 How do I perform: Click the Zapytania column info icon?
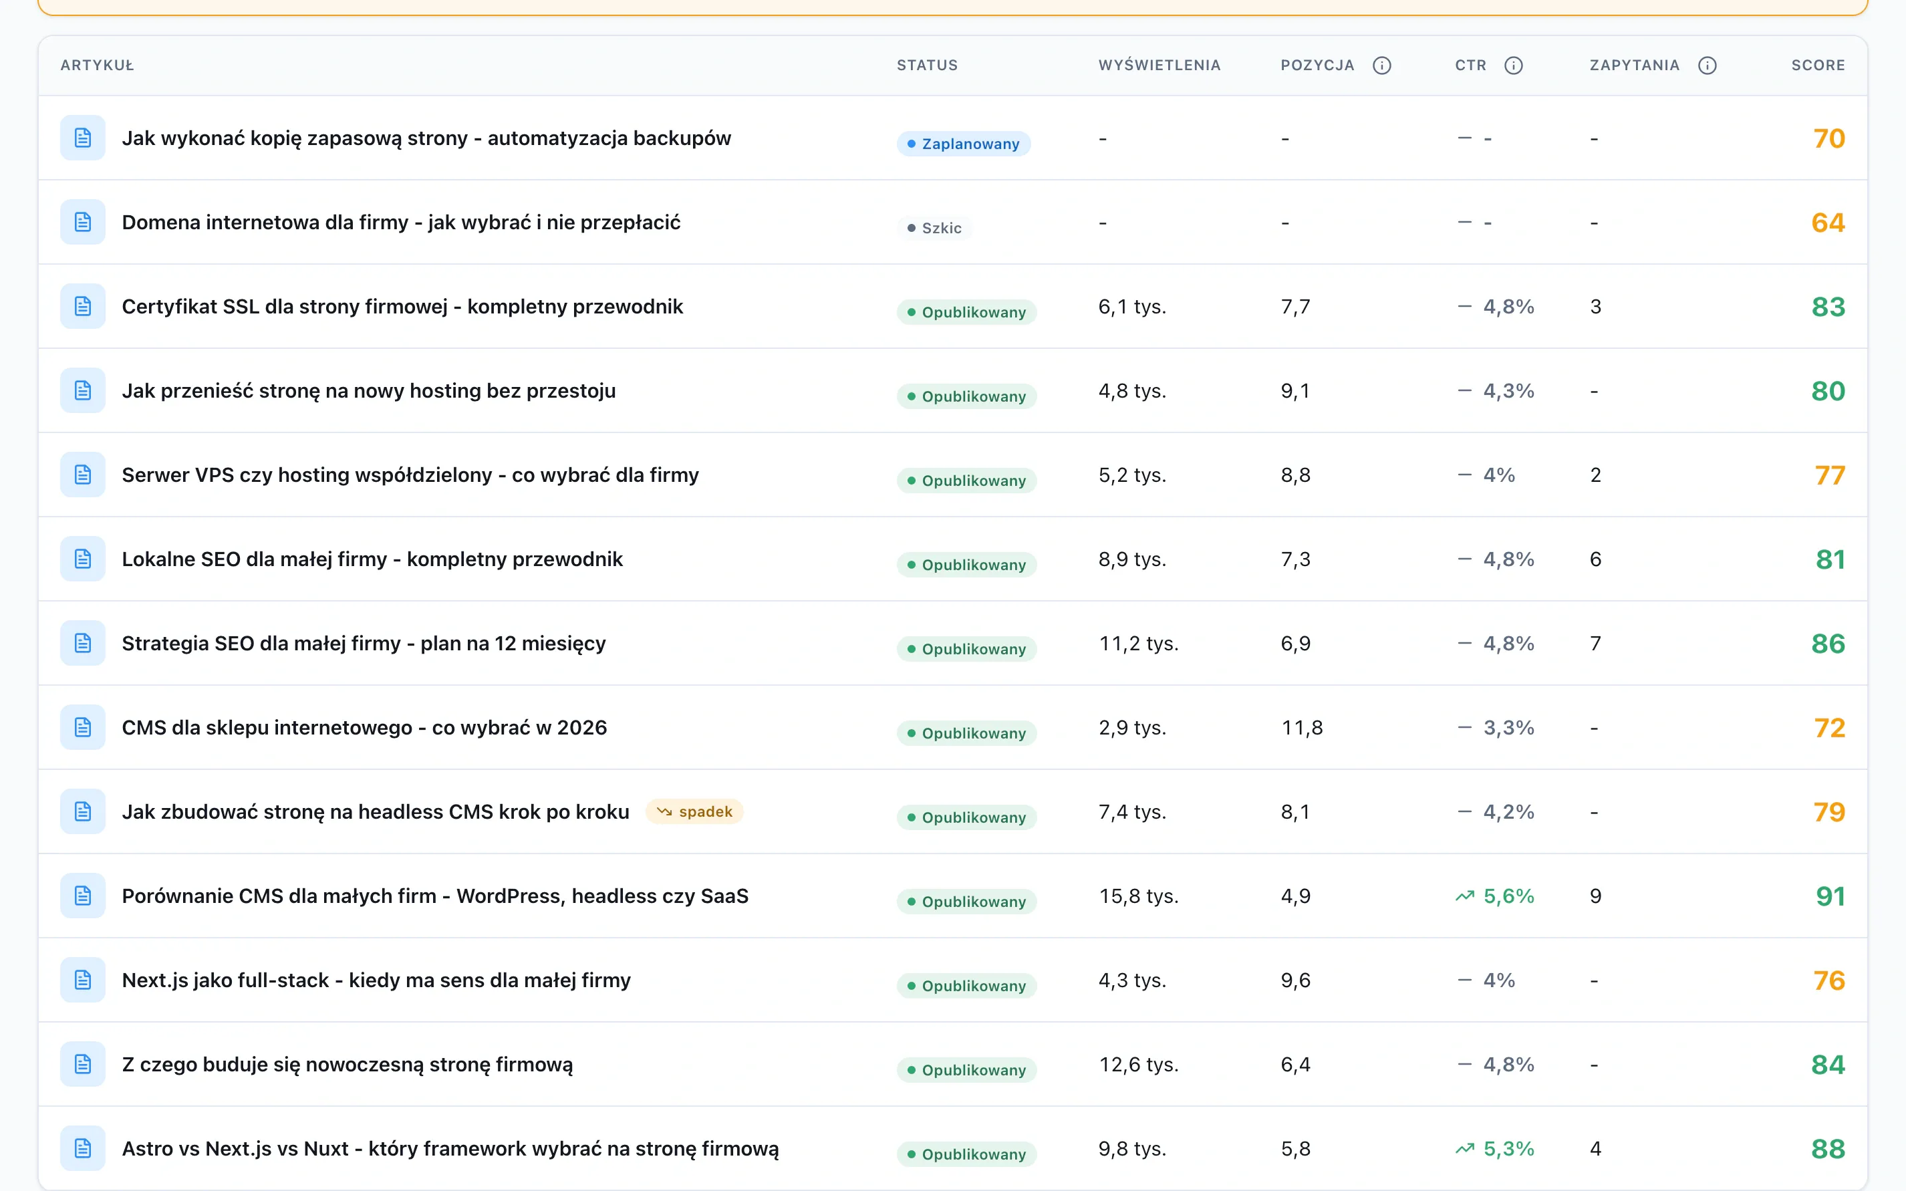pos(1707,65)
